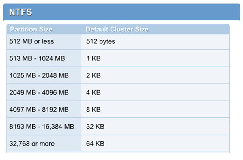Click the "1 KB" cluster size cell
This screenshot has width=243, height=160.
click(x=93, y=58)
